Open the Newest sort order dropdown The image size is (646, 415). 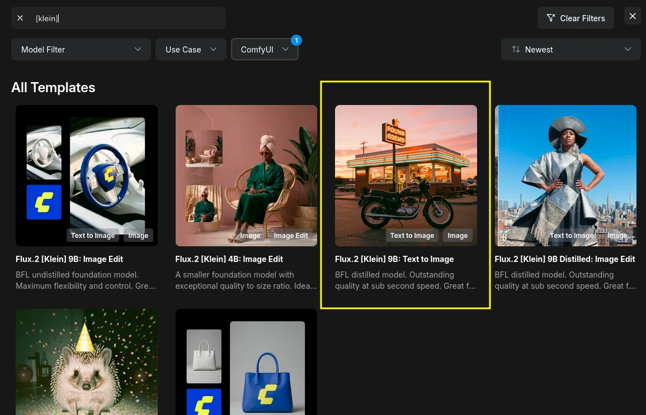coord(570,49)
